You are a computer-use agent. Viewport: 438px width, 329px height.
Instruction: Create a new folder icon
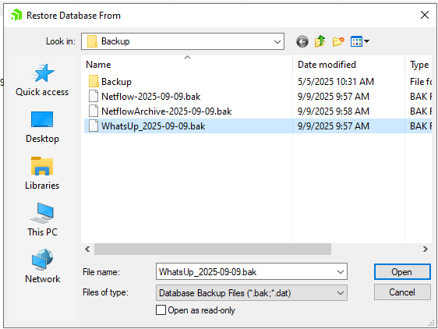tap(338, 41)
